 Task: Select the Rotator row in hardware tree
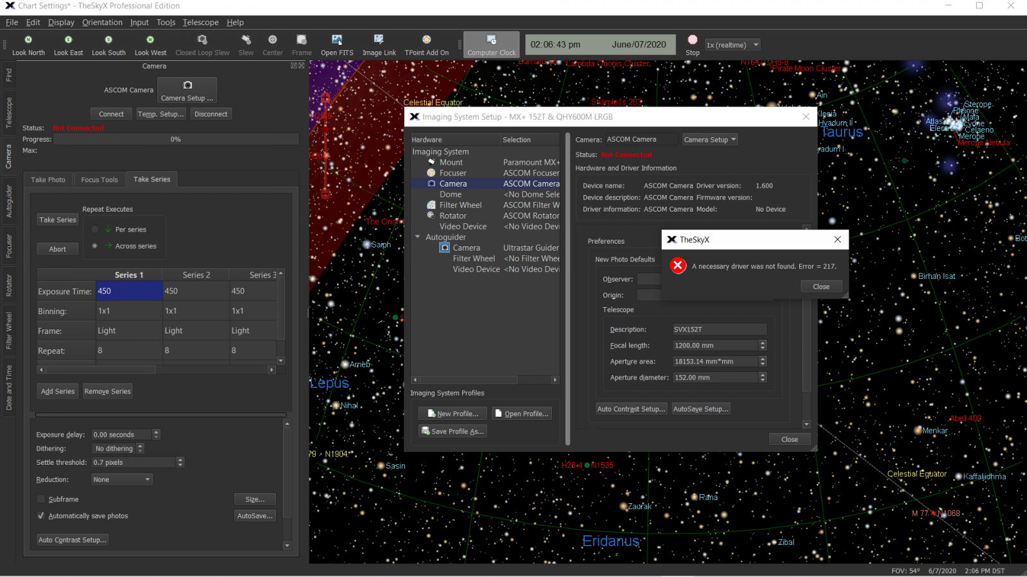pyautogui.click(x=485, y=216)
